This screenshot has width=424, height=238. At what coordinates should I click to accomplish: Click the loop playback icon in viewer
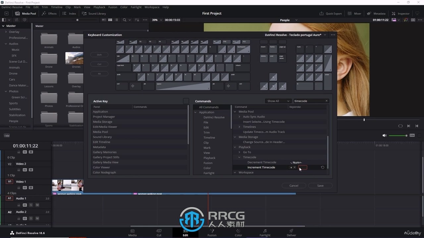[x=400, y=126]
